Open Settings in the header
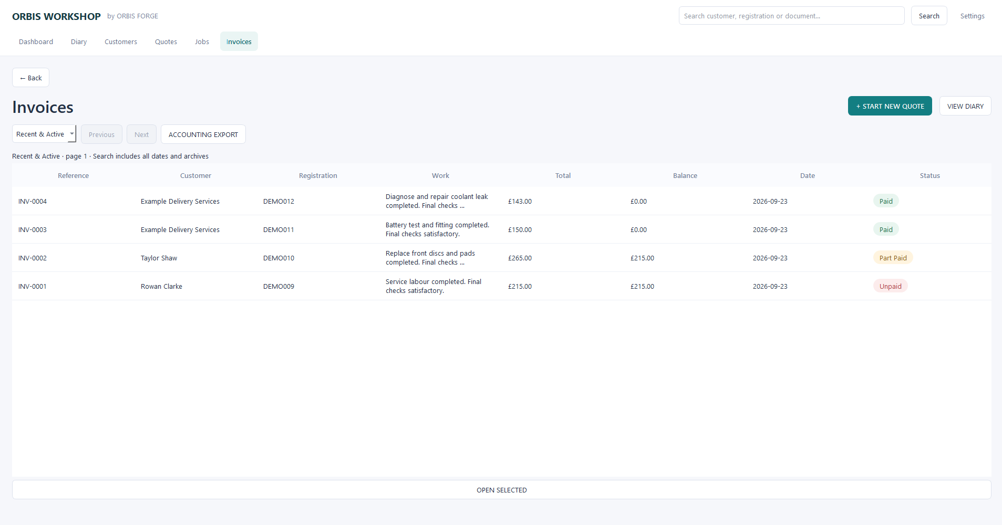This screenshot has height=525, width=1002. pyautogui.click(x=972, y=16)
